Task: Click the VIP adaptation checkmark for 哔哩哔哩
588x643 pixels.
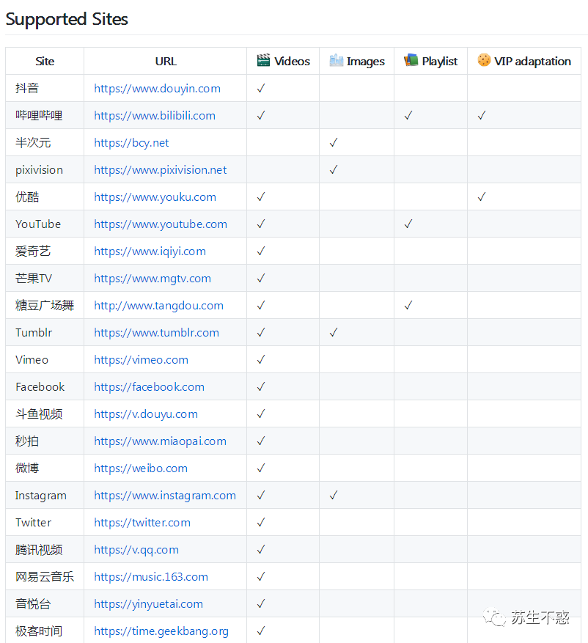Action: point(482,115)
